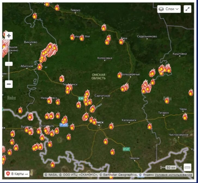
Task: Click the E30 road sign
Action: point(81,98)
